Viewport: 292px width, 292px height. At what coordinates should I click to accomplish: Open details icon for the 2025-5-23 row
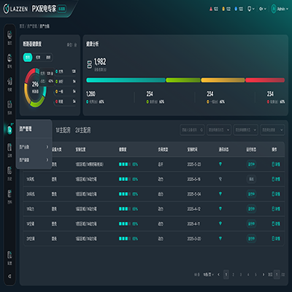(276, 164)
